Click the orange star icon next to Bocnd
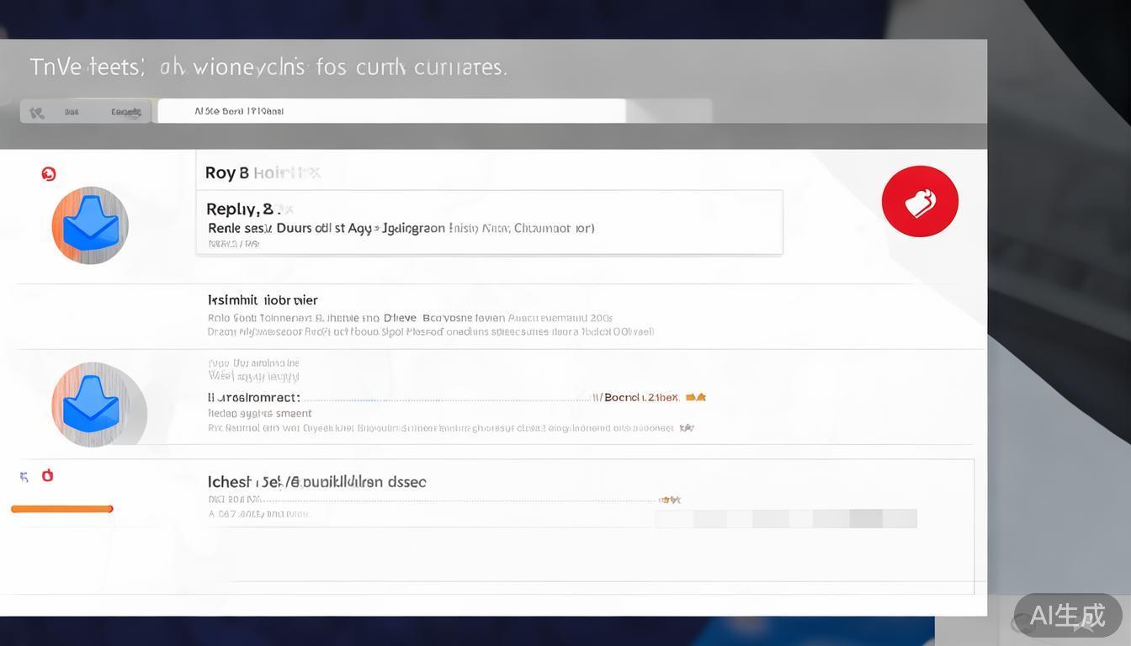 pyautogui.click(x=696, y=397)
